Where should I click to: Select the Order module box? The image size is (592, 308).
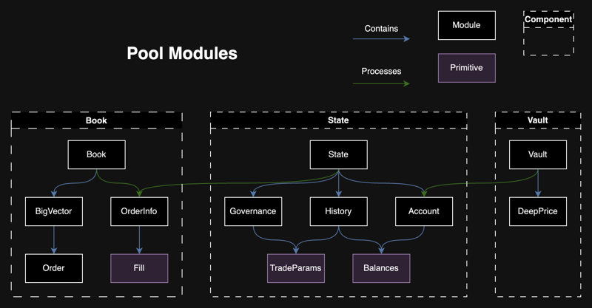click(x=53, y=268)
